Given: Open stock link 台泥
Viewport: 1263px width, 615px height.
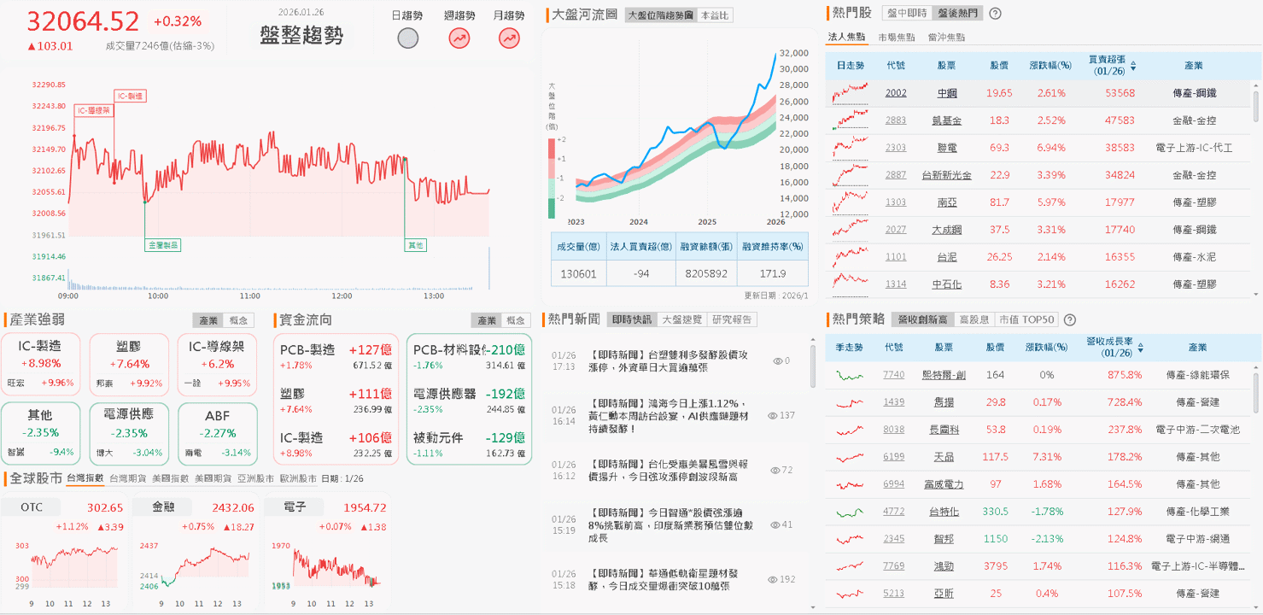Looking at the screenshot, I should [947, 257].
